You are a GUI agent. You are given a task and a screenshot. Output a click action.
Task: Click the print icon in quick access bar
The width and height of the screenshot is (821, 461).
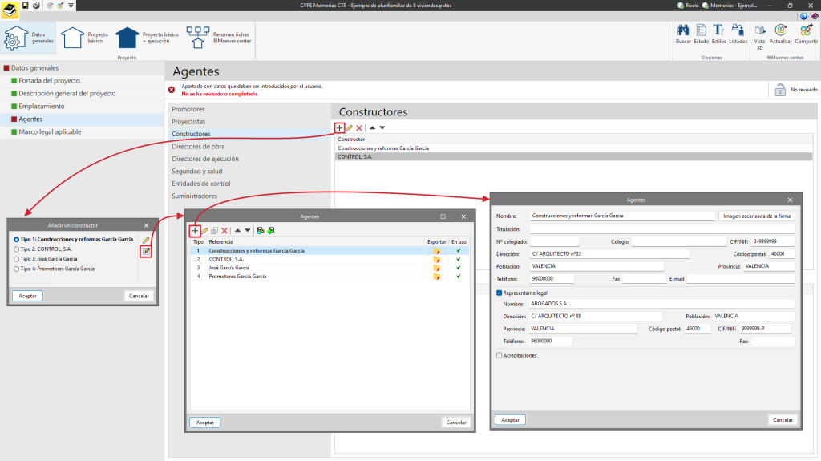click(x=36, y=6)
